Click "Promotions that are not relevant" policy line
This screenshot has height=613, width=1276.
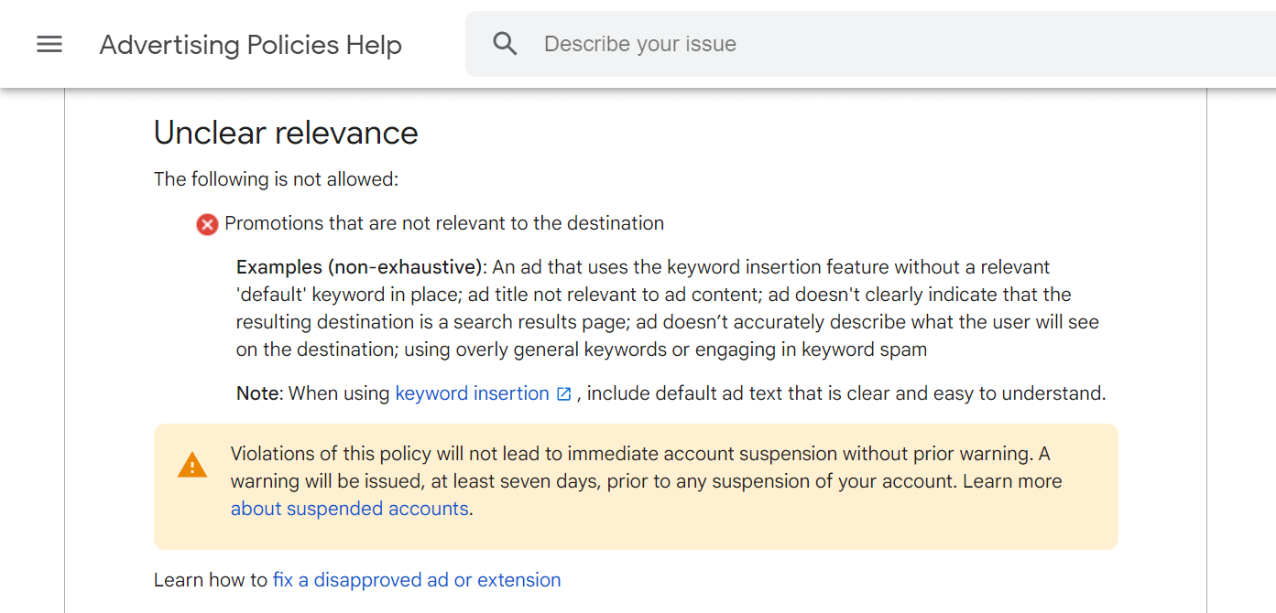(444, 223)
